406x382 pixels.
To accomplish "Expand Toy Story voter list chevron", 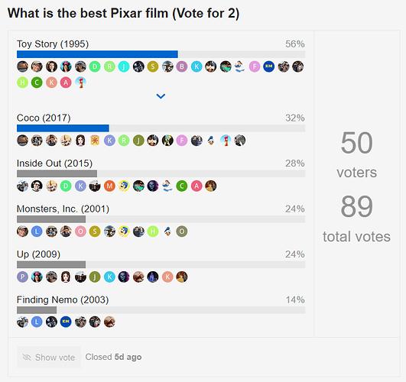I will tap(161, 96).
